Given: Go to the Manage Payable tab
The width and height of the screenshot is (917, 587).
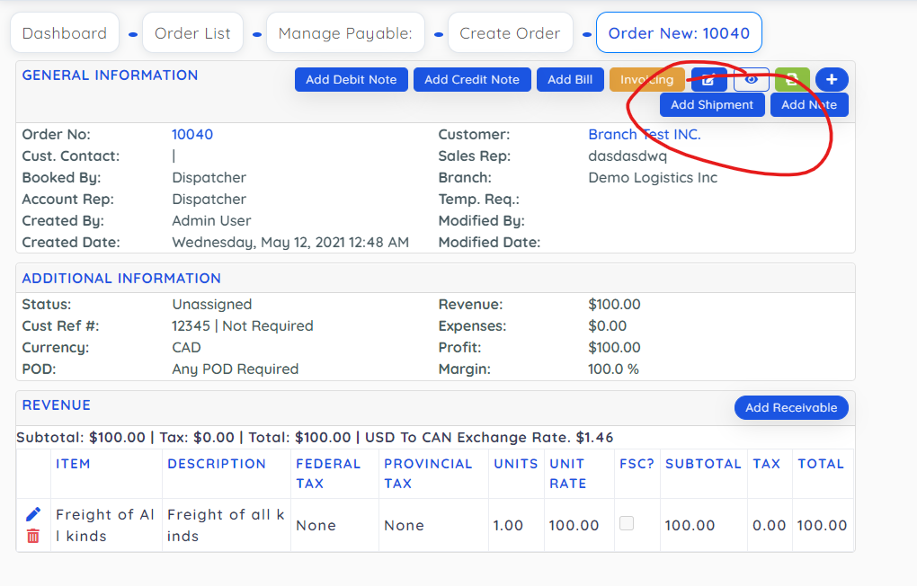Looking at the screenshot, I should click(345, 33).
